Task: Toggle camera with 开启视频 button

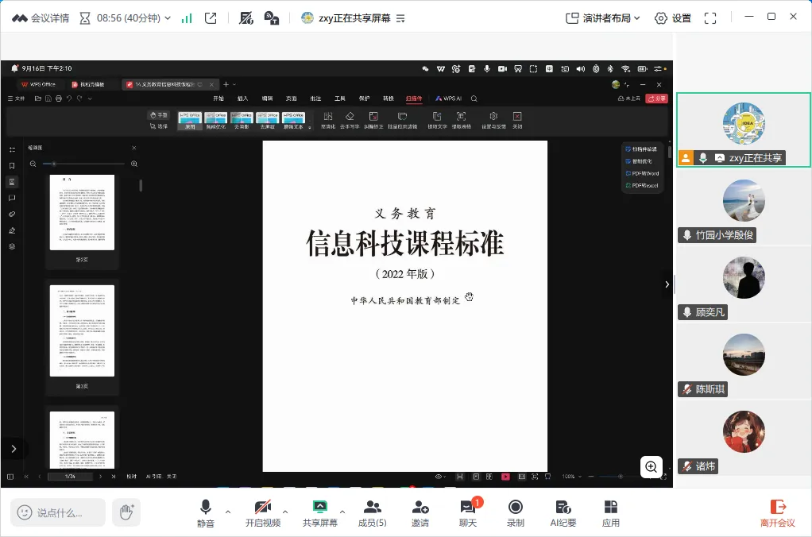Action: coord(263,512)
